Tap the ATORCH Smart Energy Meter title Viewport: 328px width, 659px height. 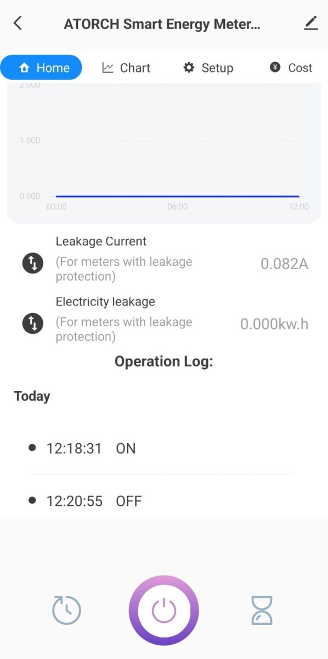click(162, 24)
